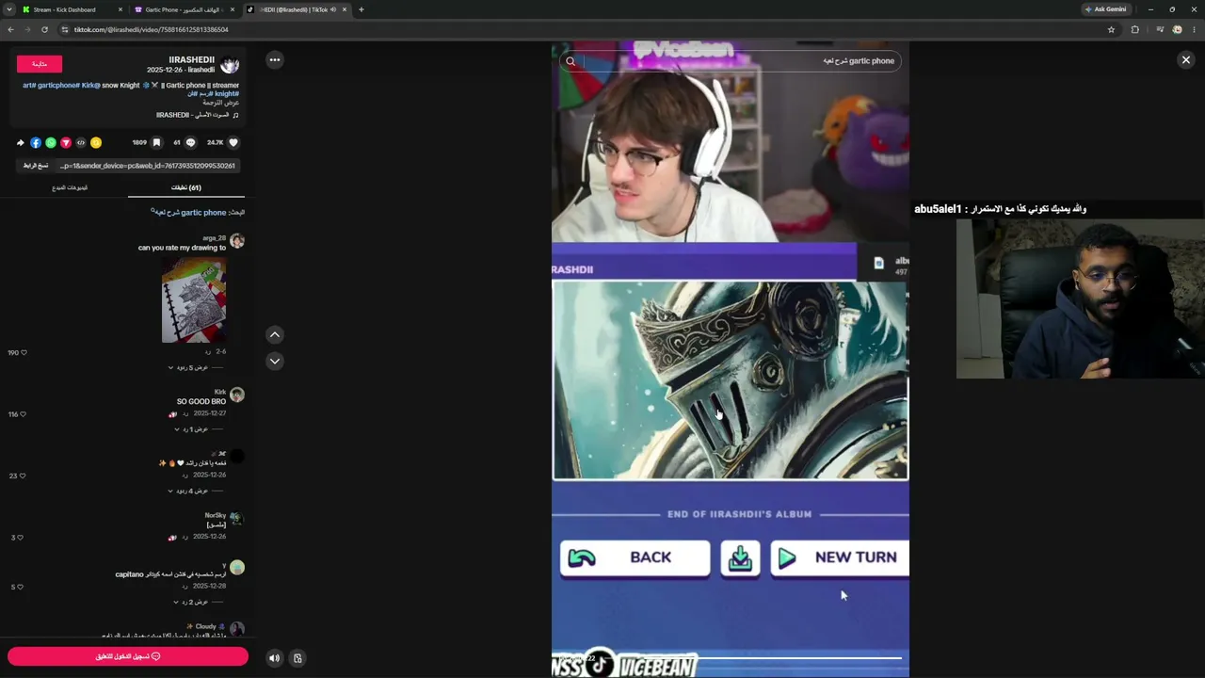Switch to the comments (61) tab
Image resolution: width=1205 pixels, height=678 pixels.
[186, 187]
